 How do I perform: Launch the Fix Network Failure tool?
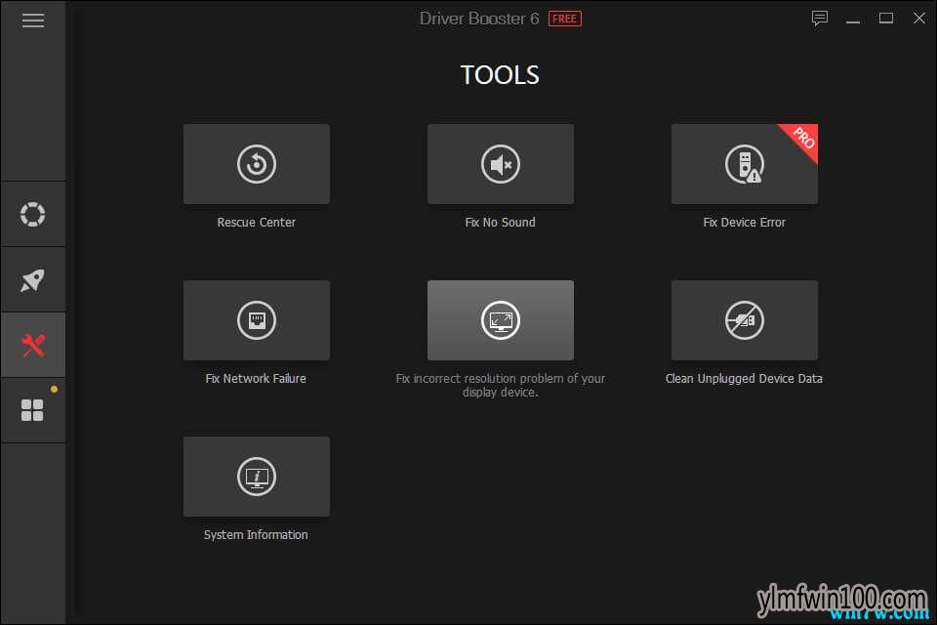click(257, 320)
